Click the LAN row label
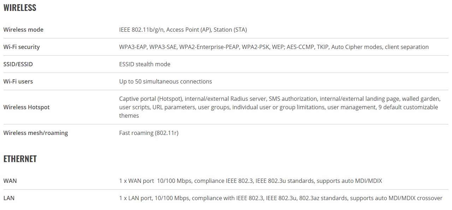Viewport: 452px width, 210px height. click(9, 198)
